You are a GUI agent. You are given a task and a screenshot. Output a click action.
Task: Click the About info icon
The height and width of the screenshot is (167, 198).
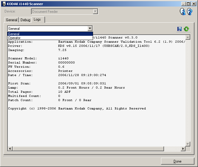(x=182, y=12)
